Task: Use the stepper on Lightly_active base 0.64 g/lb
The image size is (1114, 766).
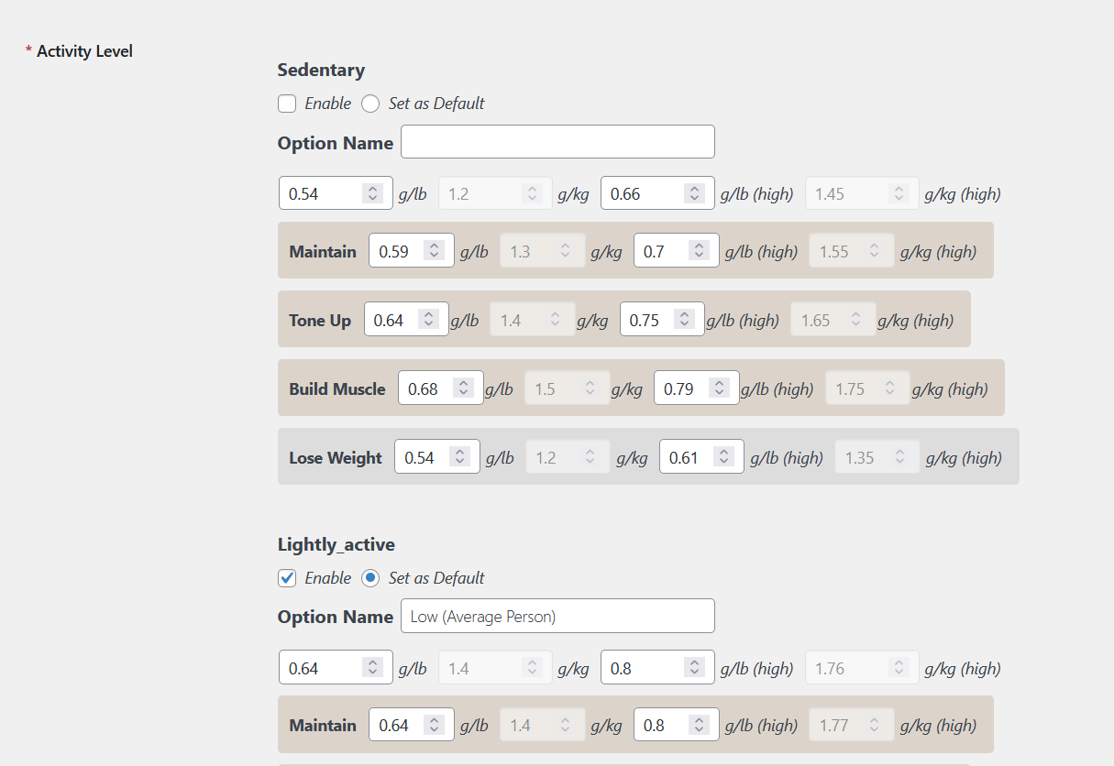Action: coord(372,668)
